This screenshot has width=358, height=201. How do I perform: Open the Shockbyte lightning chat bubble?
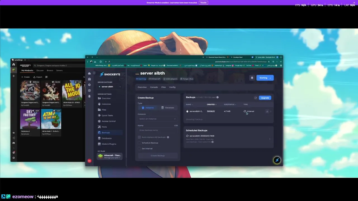pos(277,160)
